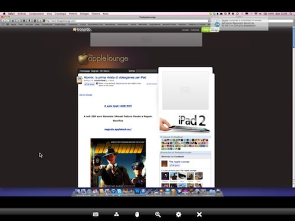
Task: Open Photoshop from the Dock
Action: (137, 192)
